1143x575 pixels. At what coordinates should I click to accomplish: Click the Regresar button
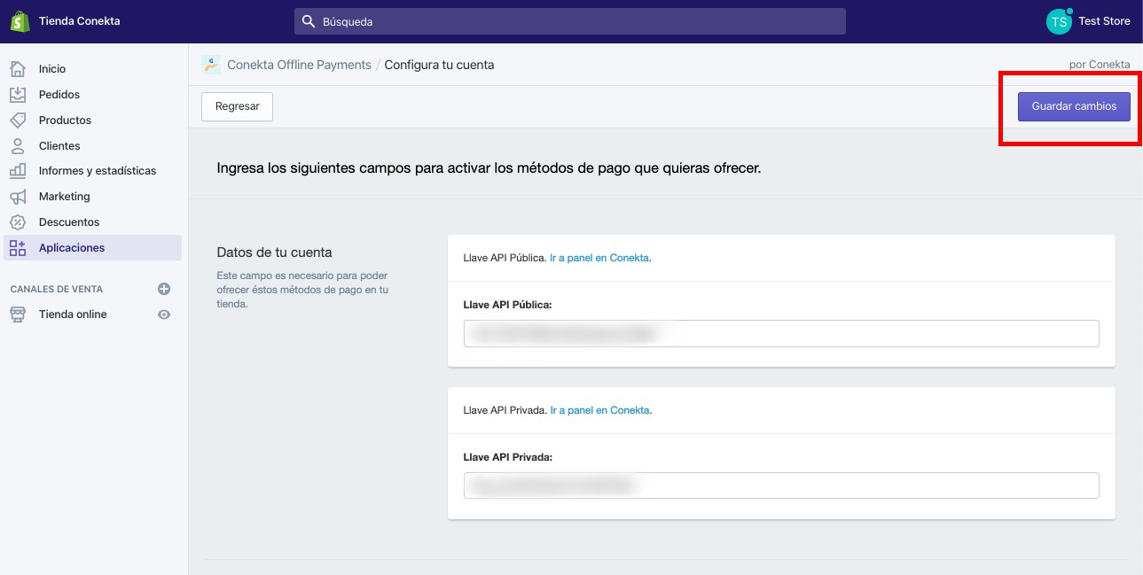pos(238,106)
